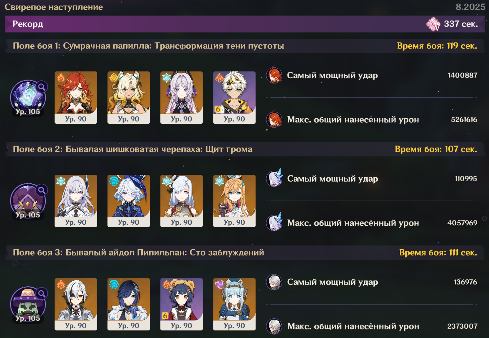This screenshot has height=338, width=489.
Task: Choose the blue-hat Hydro character in team two
Action: pyautogui.click(x=129, y=201)
